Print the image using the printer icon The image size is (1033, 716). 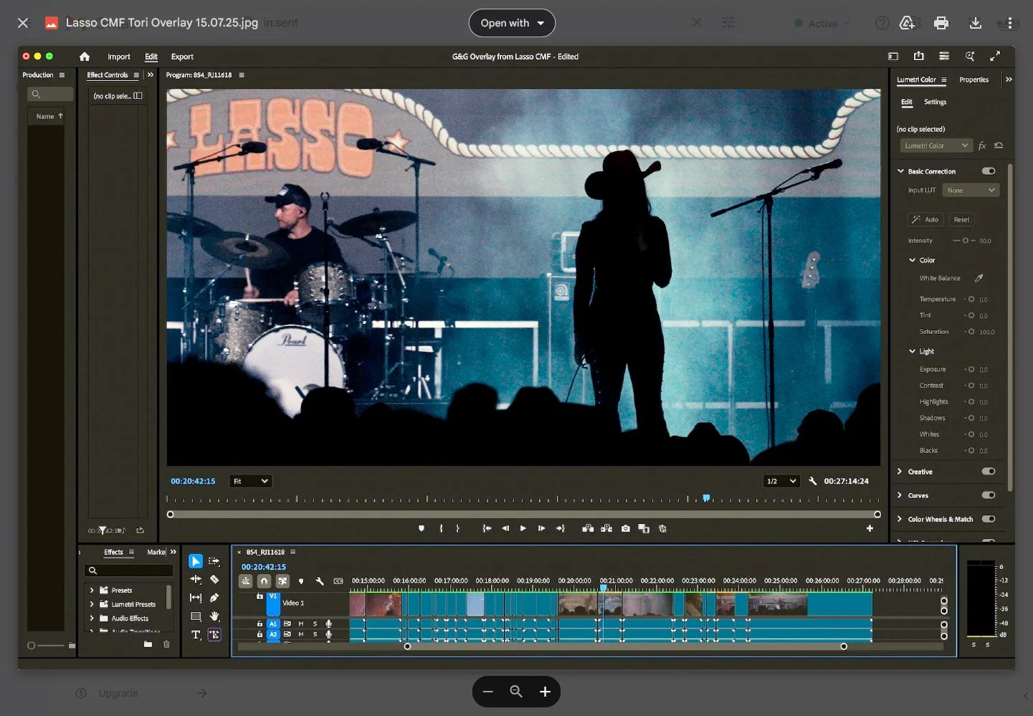point(941,23)
